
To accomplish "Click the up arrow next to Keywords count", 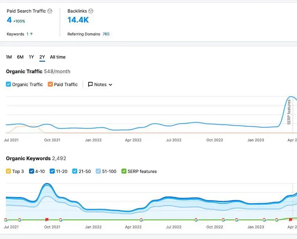I will click(x=32, y=34).
